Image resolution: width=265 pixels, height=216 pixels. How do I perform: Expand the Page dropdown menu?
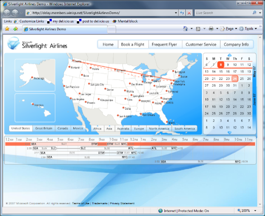(229, 29)
